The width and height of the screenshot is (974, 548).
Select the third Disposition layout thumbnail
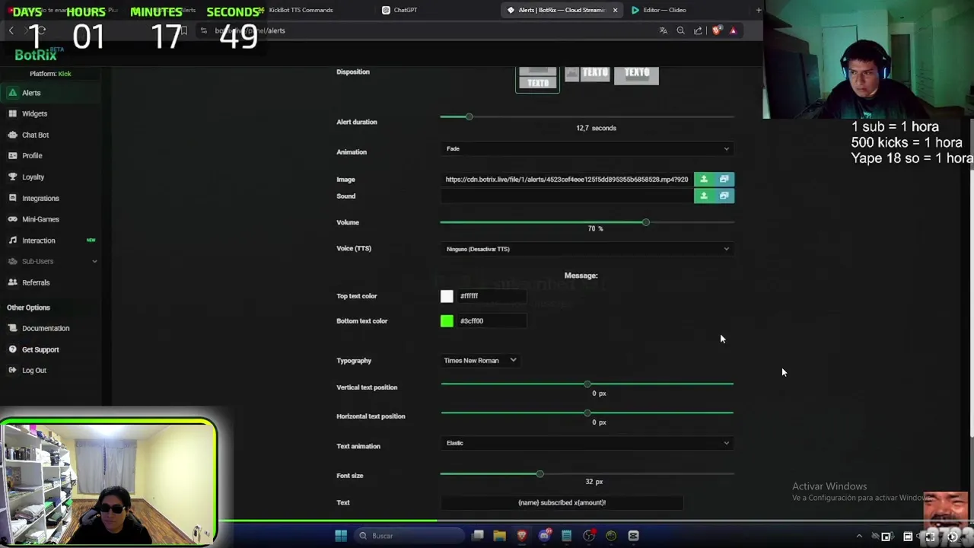[636, 75]
